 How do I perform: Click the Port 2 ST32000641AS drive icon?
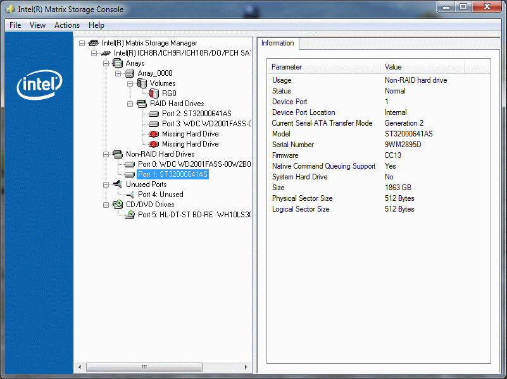(x=154, y=114)
